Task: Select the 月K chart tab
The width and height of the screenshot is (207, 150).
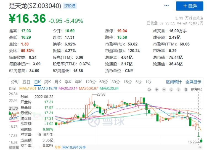Action: [58, 82]
